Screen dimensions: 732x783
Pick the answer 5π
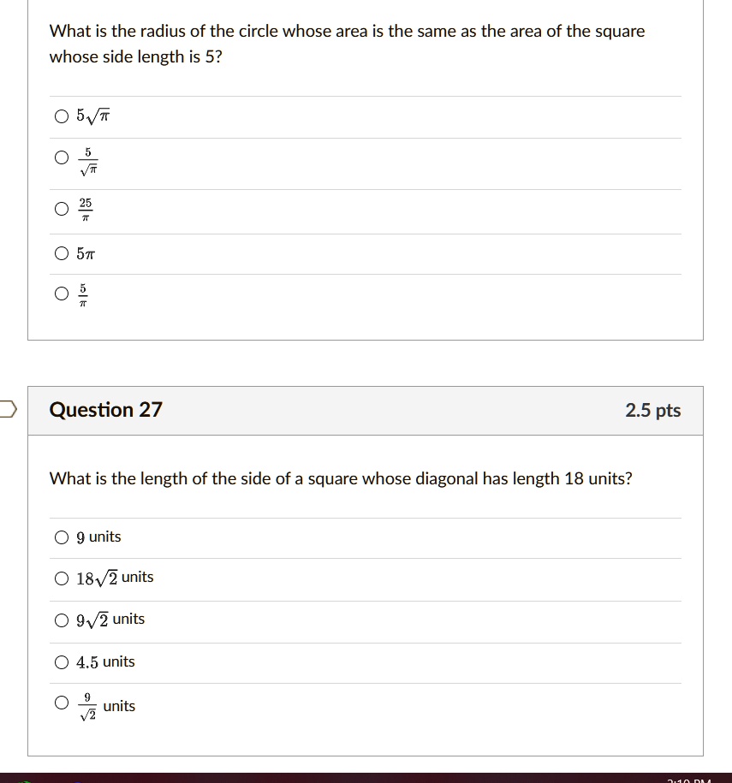[x=61, y=253]
